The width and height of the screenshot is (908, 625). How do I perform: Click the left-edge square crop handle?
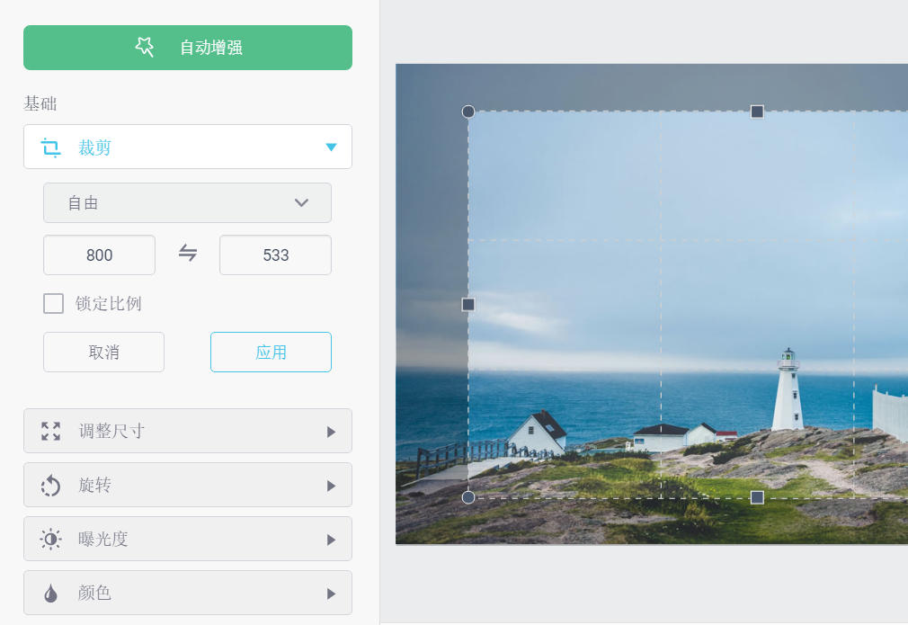click(x=468, y=304)
